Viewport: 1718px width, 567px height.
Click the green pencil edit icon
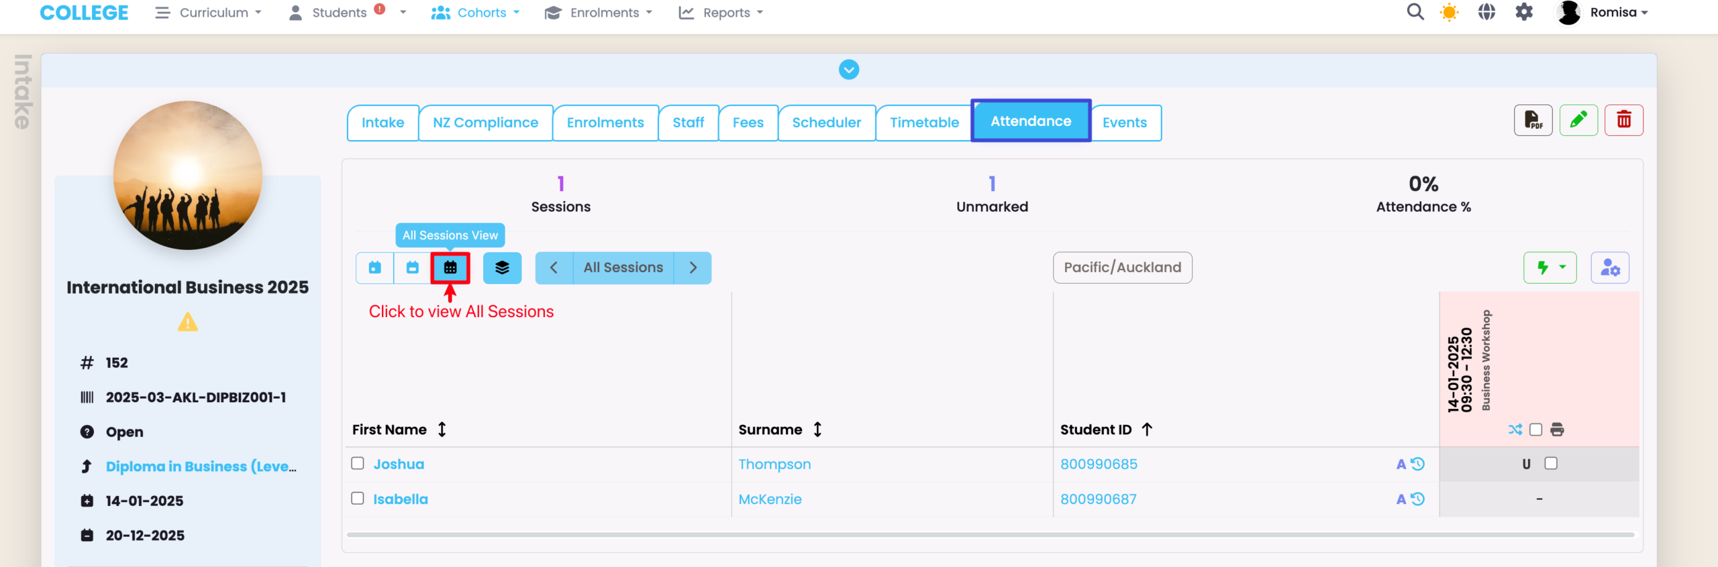(x=1578, y=121)
